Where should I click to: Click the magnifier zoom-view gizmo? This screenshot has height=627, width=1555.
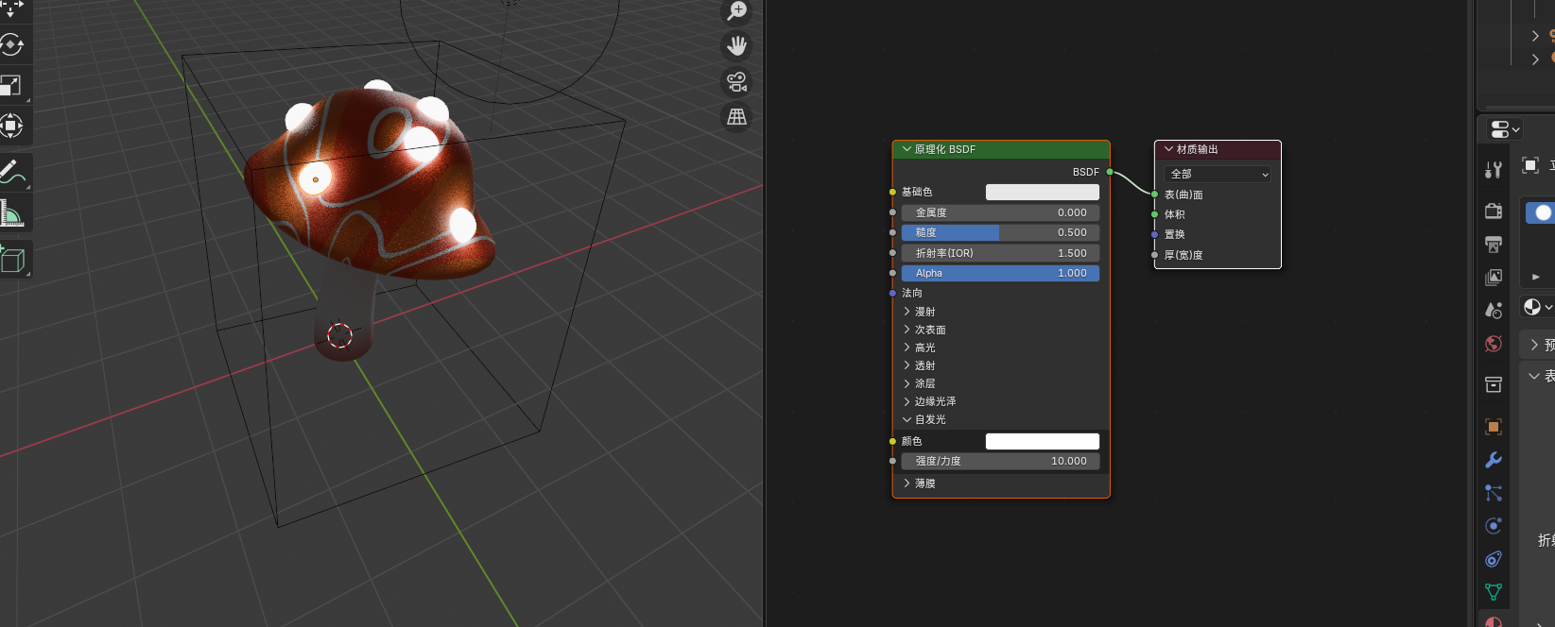click(x=736, y=11)
